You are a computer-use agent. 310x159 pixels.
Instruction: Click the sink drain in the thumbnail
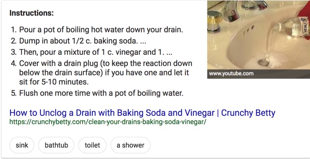(x=263, y=62)
